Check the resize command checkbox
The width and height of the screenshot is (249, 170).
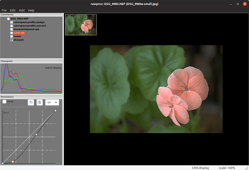pos(12,36)
